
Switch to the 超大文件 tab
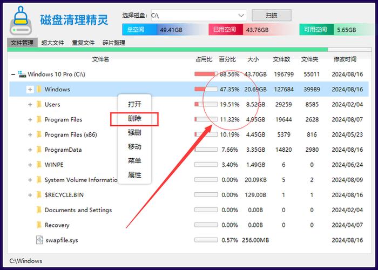tap(52, 43)
